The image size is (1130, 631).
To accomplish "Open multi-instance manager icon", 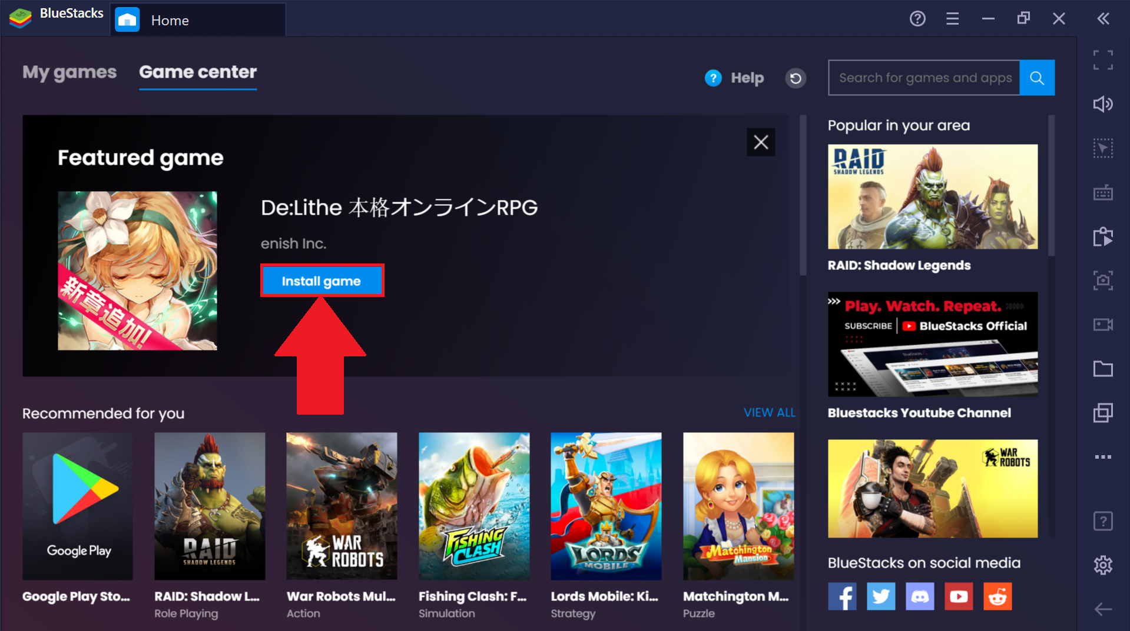I will (1103, 413).
